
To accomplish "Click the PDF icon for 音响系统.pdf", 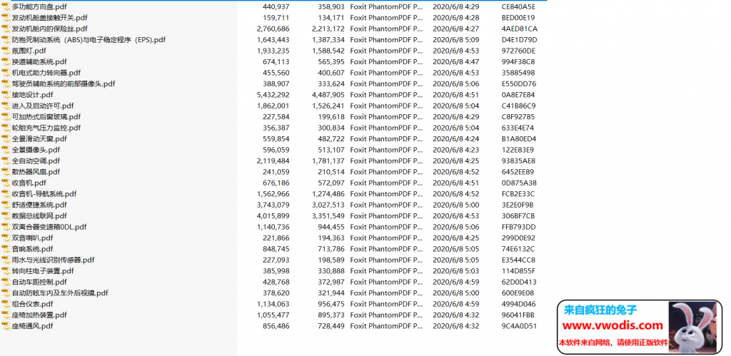I will pos(6,249).
